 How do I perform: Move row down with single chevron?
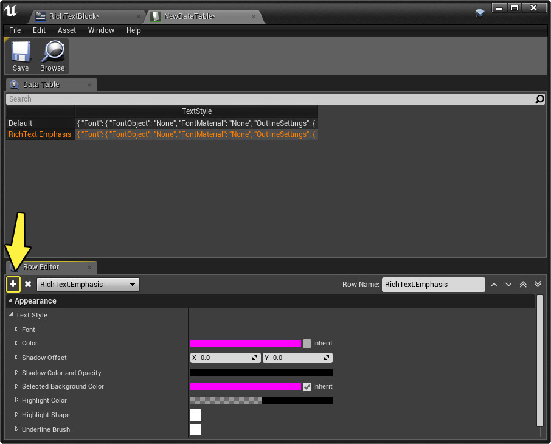pos(508,285)
